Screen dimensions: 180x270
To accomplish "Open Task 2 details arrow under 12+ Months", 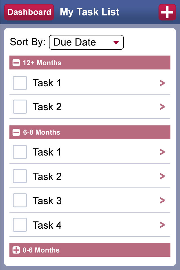I will pyautogui.click(x=162, y=107).
